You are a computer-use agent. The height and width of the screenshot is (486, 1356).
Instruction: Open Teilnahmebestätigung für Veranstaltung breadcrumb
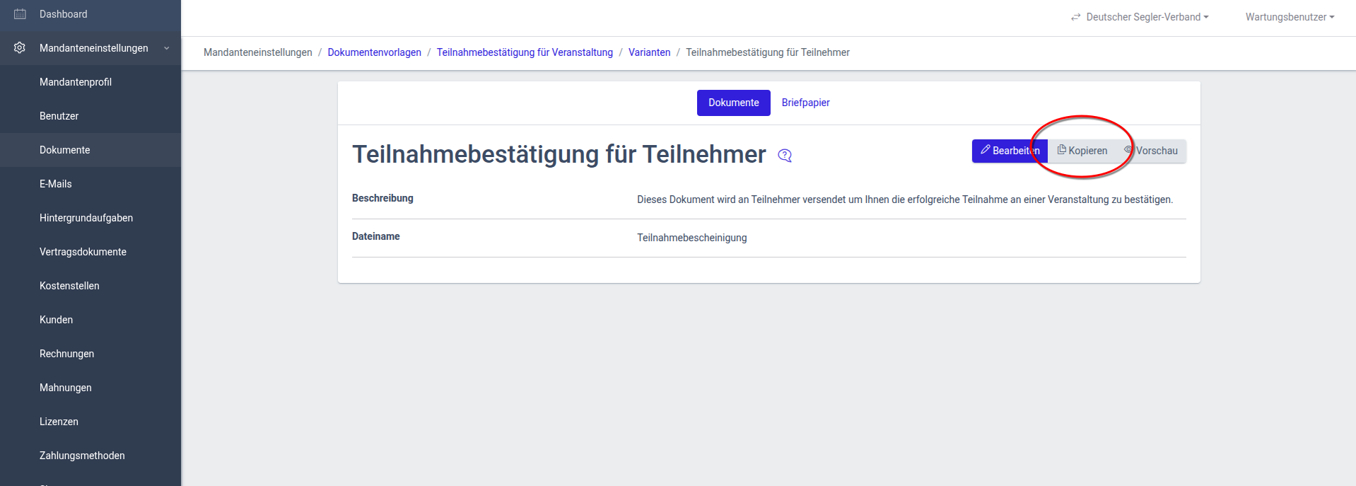coord(525,52)
